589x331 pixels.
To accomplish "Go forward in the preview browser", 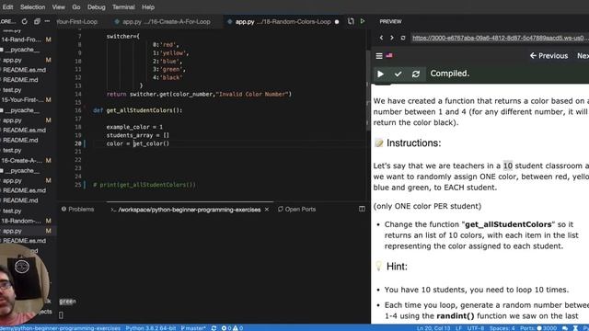I will [392, 38].
